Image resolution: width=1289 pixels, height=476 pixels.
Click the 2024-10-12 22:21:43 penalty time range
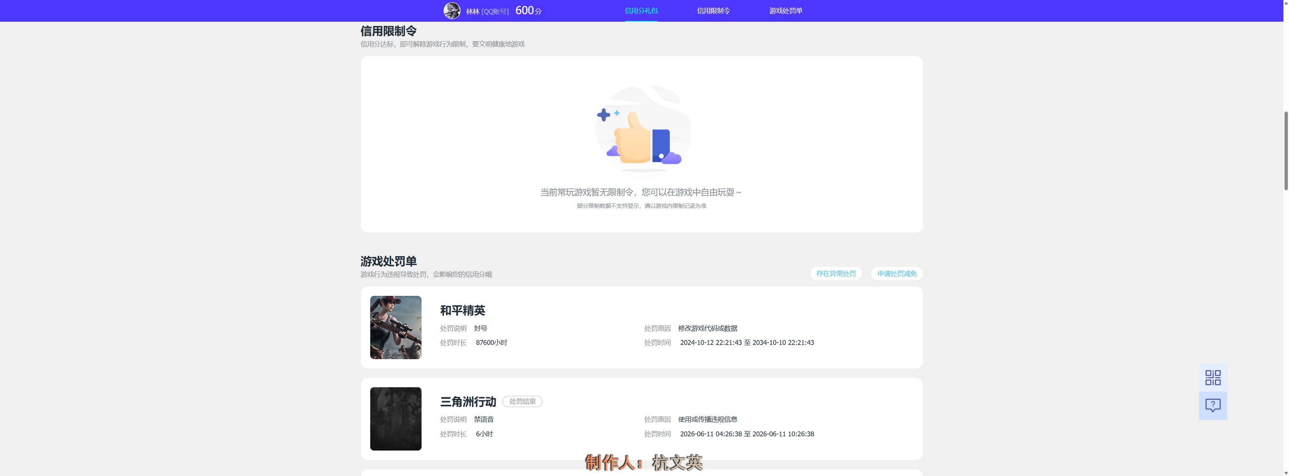[747, 343]
